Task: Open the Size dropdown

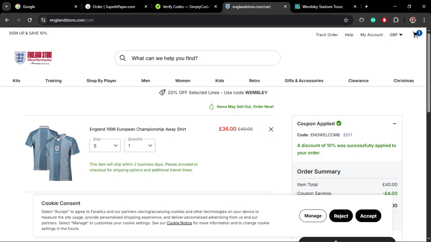Action: (105, 146)
